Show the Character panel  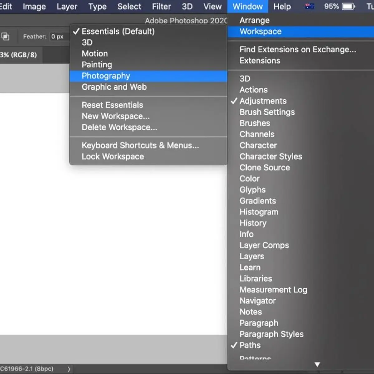coord(301,146)
